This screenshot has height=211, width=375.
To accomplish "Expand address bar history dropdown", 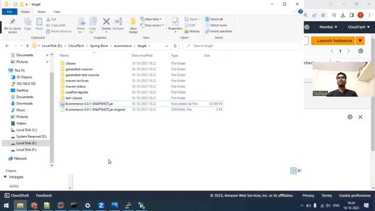I will click(166, 46).
